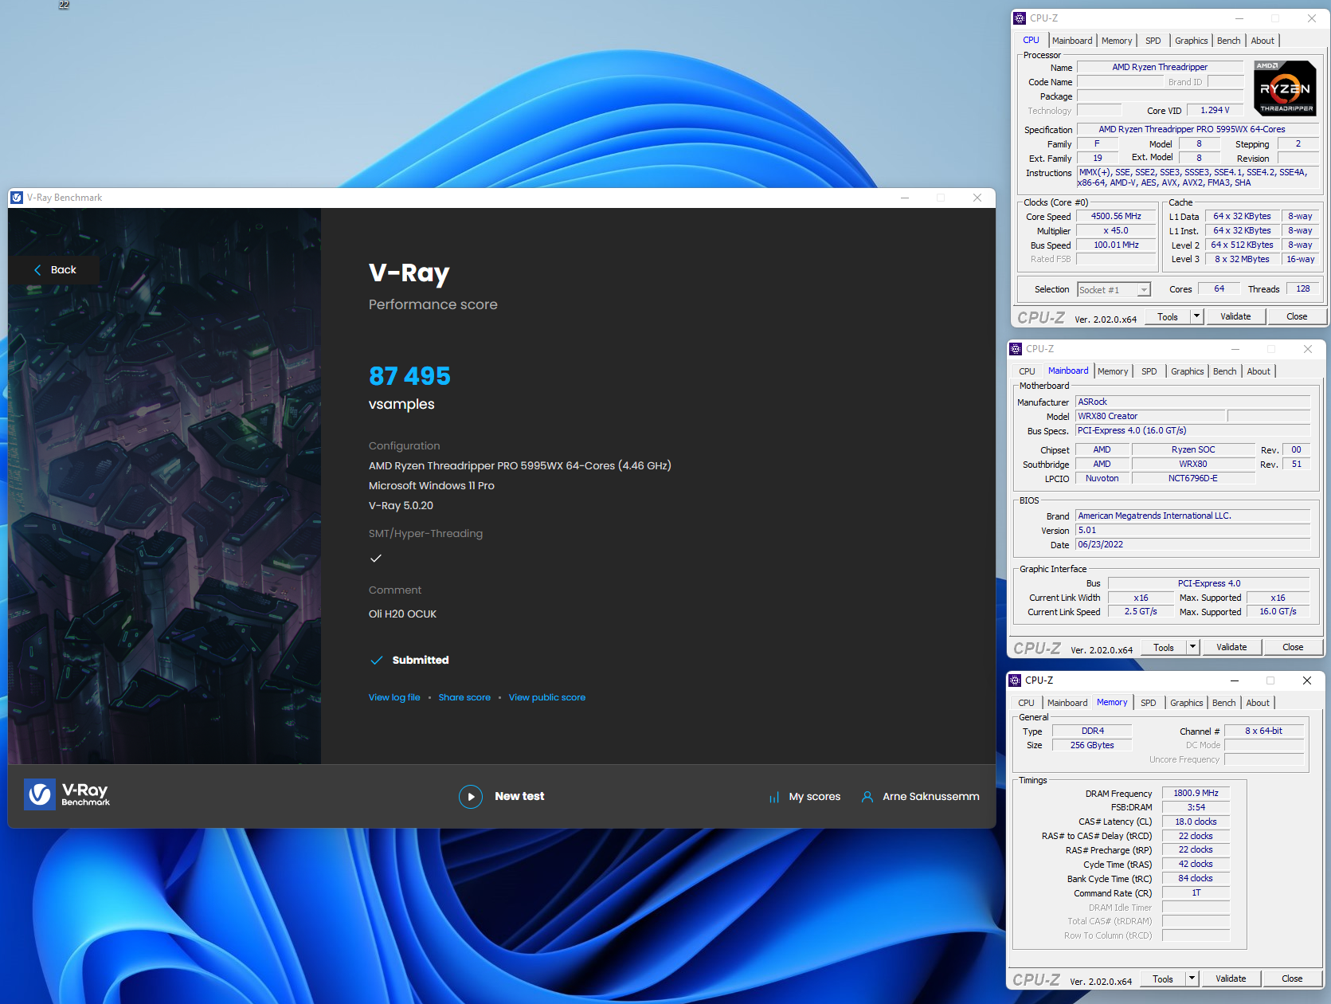The height and width of the screenshot is (1004, 1331).
Task: Click BIOS Date value 06/23/2022
Action: tap(1192, 545)
